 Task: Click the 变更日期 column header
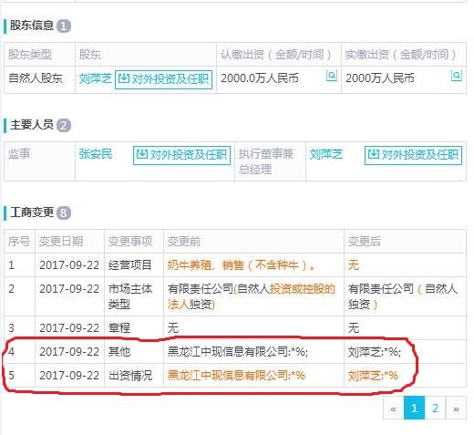[x=61, y=242]
